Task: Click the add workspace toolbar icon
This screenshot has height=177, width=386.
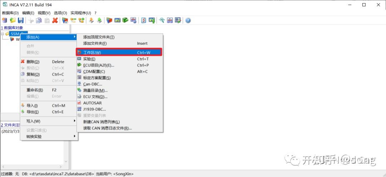Action: coord(110,20)
